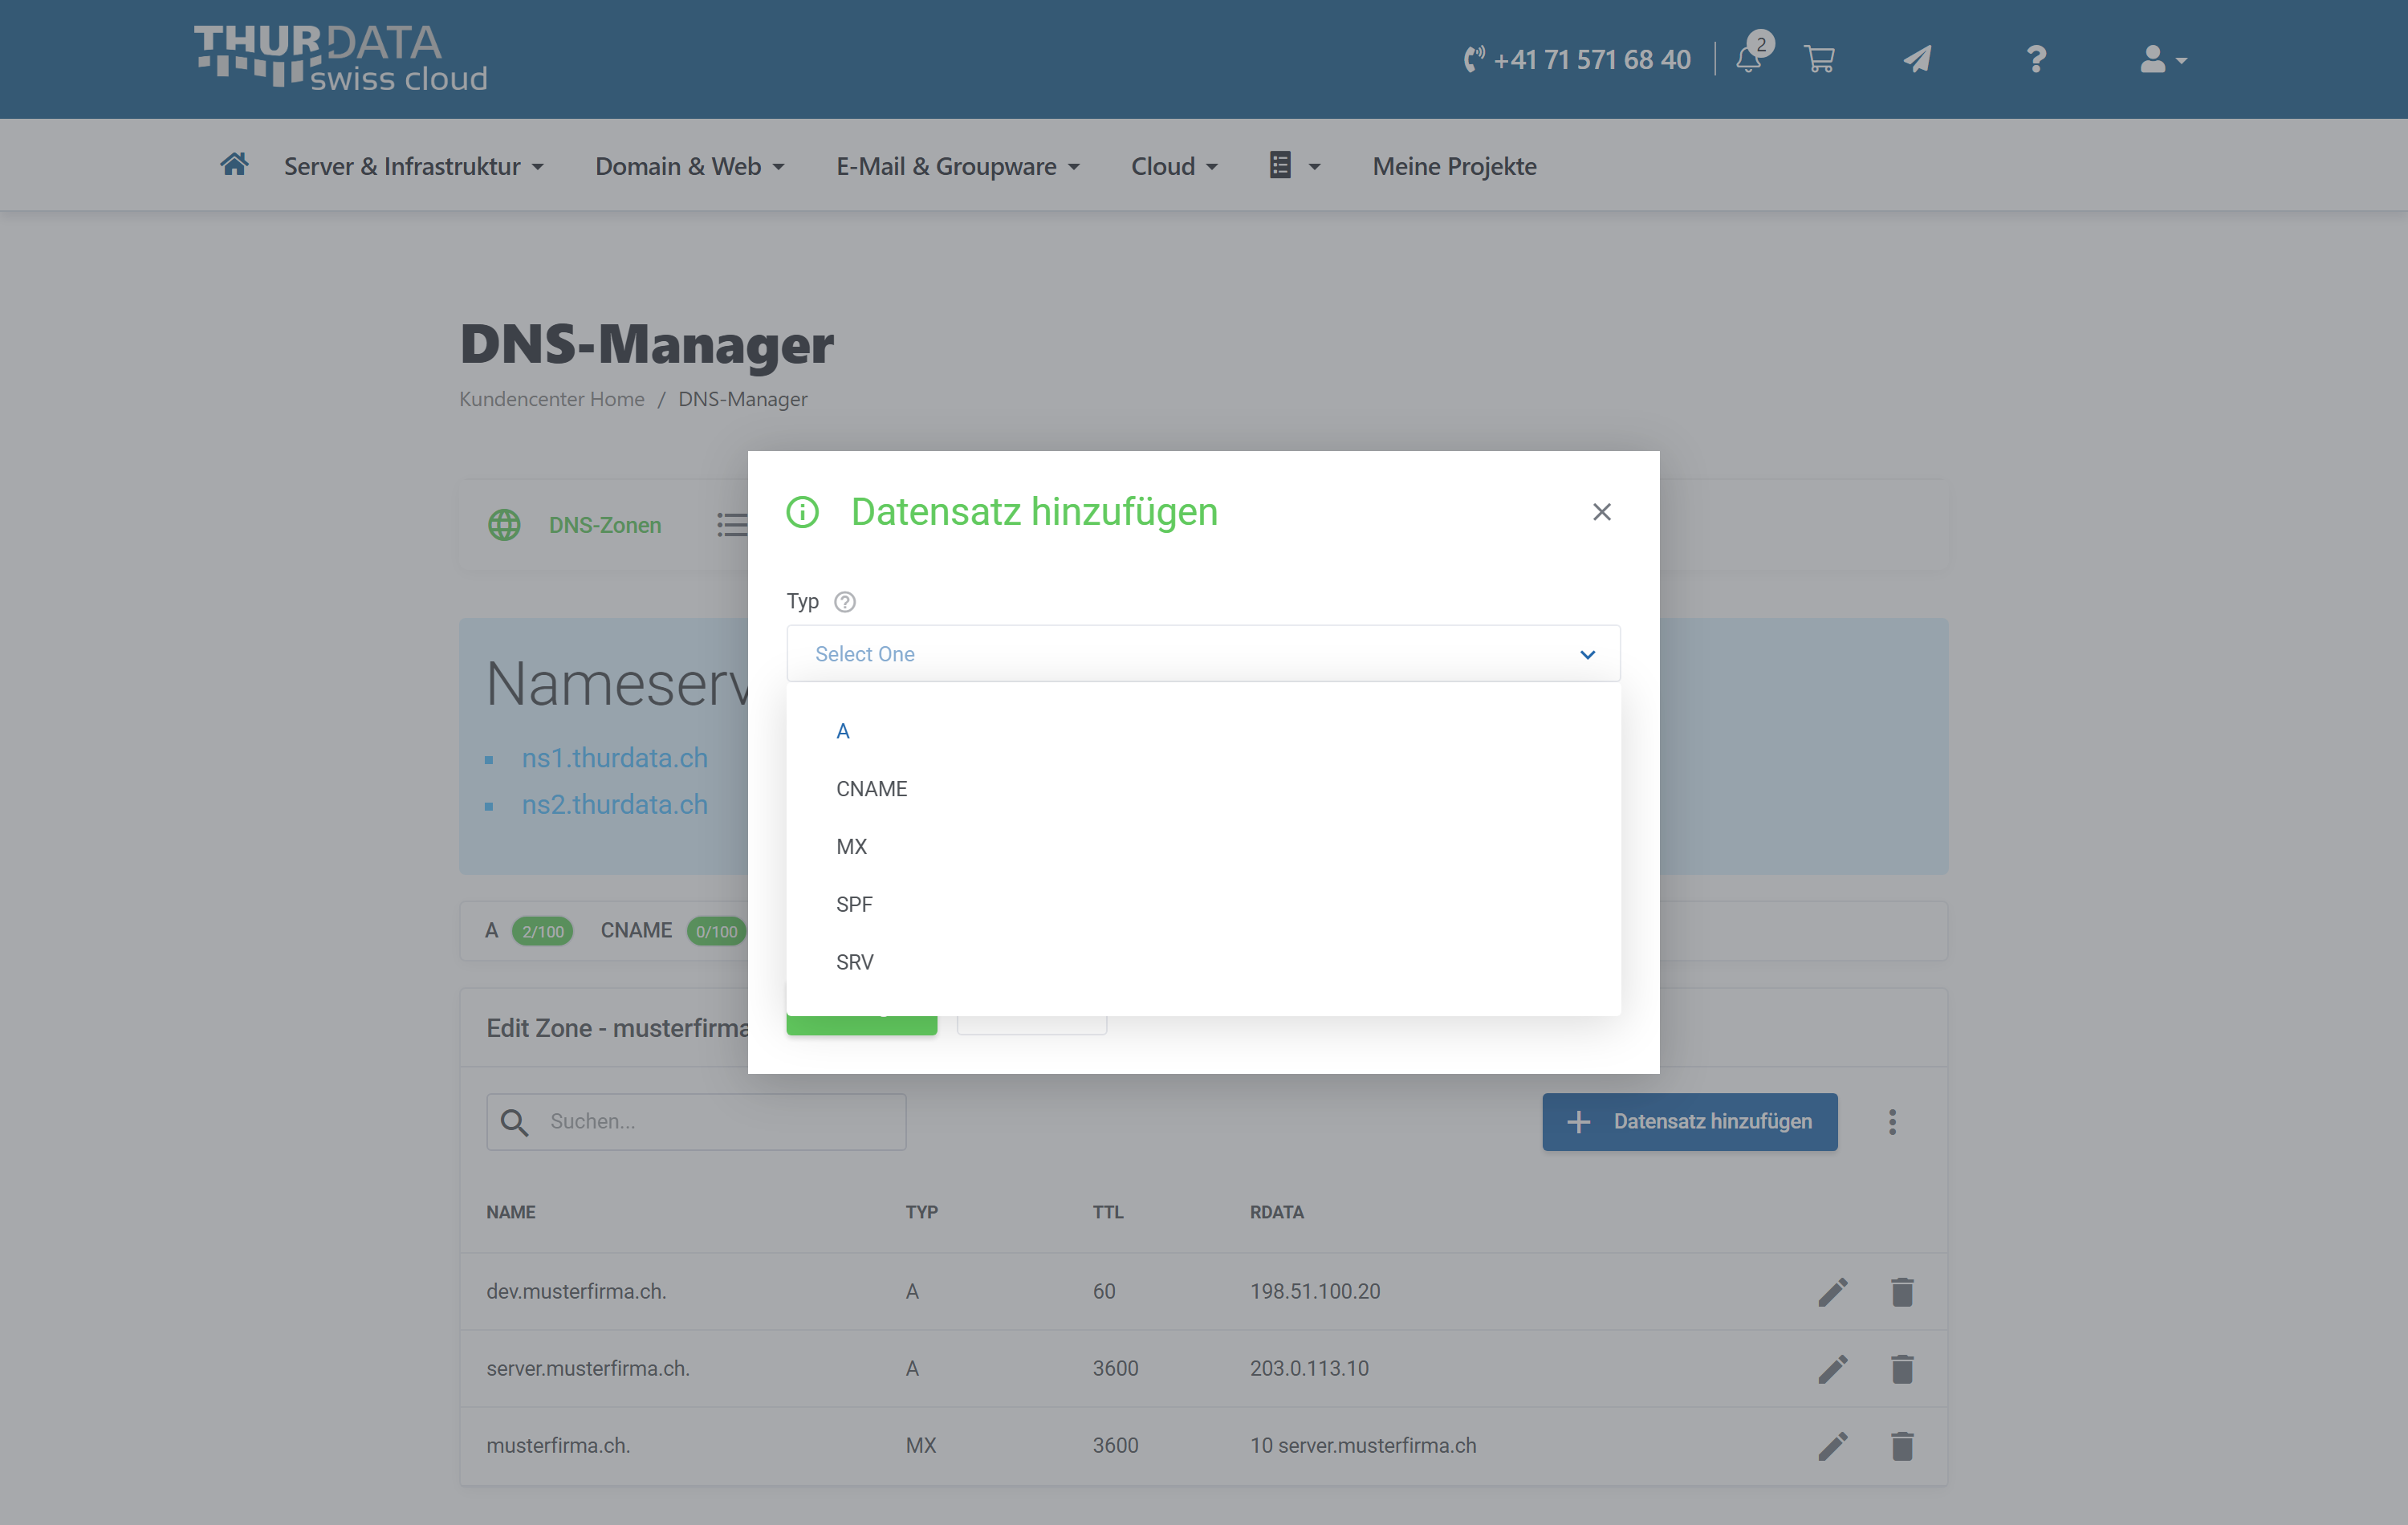This screenshot has height=1525, width=2408.
Task: Focus the Suchen search field
Action: coord(696,1122)
